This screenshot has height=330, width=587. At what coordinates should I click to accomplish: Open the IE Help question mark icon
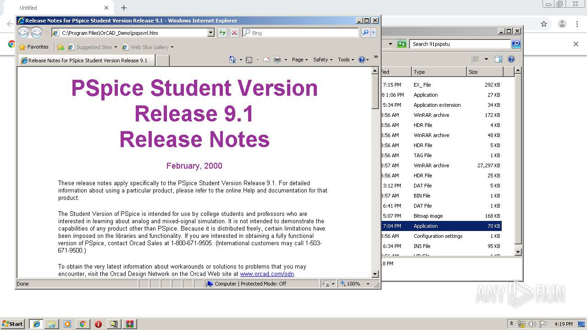pos(361,60)
